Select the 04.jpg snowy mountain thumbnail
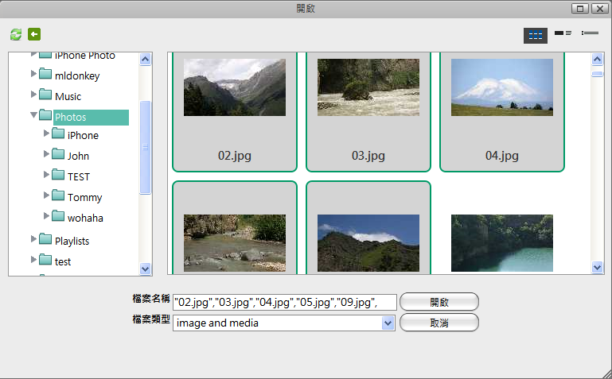612x379 pixels. [502, 111]
